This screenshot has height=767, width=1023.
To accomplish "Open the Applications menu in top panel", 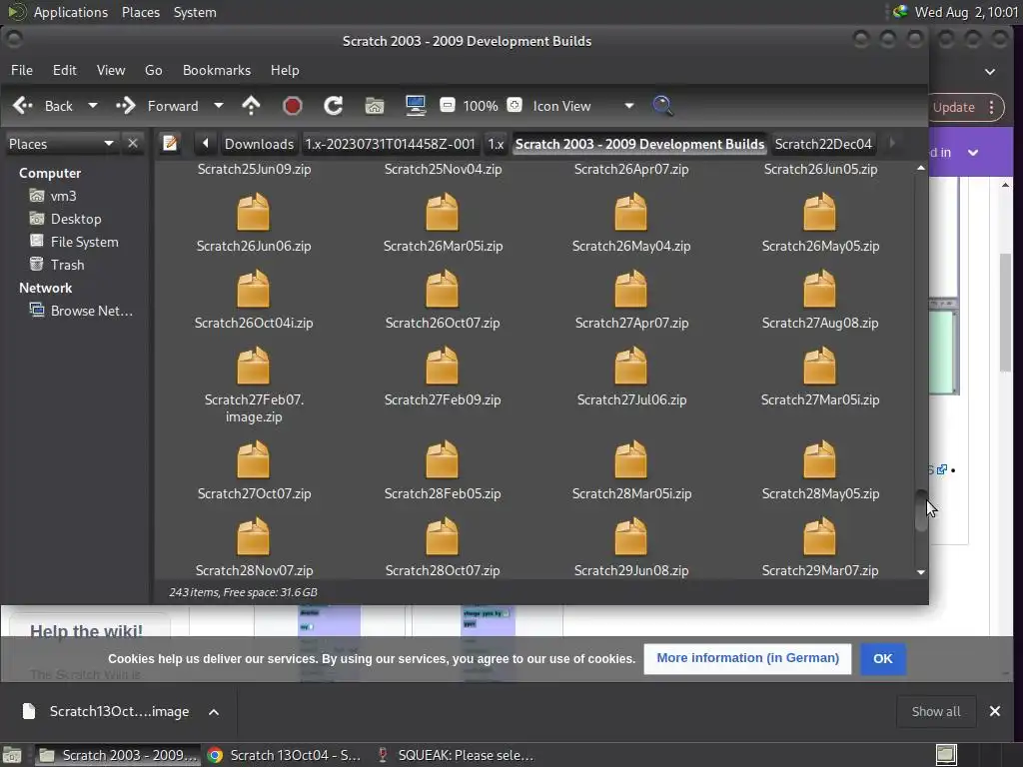I will [x=71, y=12].
